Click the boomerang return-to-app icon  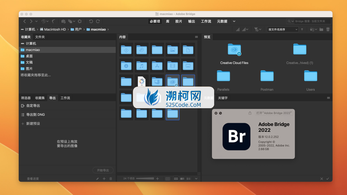[53, 21]
